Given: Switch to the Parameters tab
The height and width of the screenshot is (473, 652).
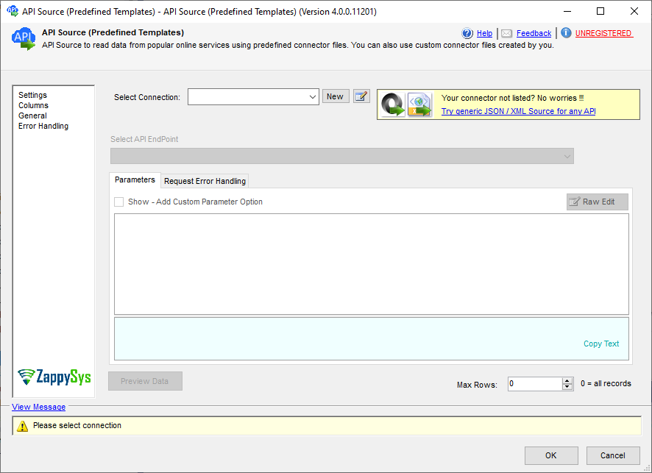Looking at the screenshot, I should [135, 179].
